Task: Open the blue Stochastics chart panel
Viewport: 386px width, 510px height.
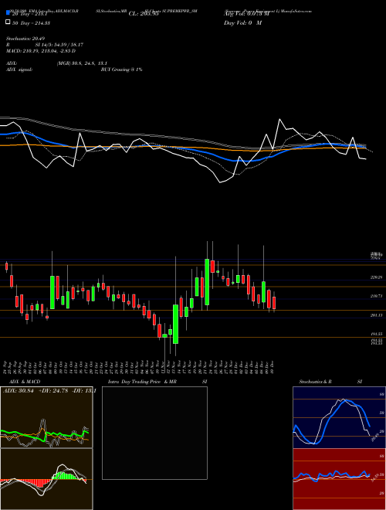Action: [x=339, y=417]
